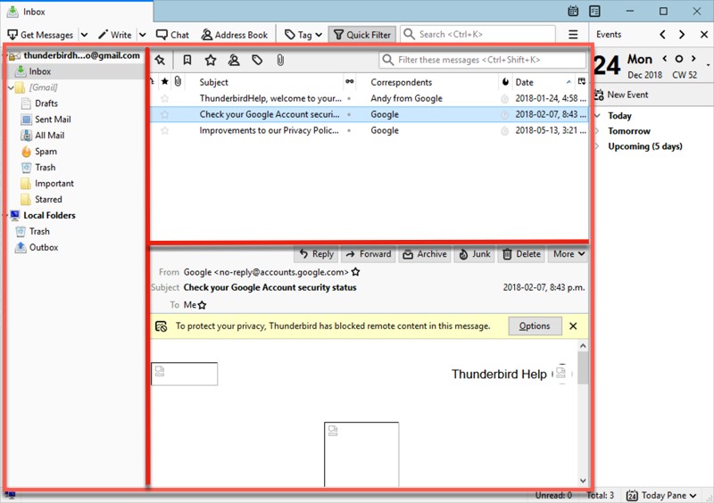Open the Get Messages dropdown arrow
This screenshot has height=503, width=714.
pos(84,35)
